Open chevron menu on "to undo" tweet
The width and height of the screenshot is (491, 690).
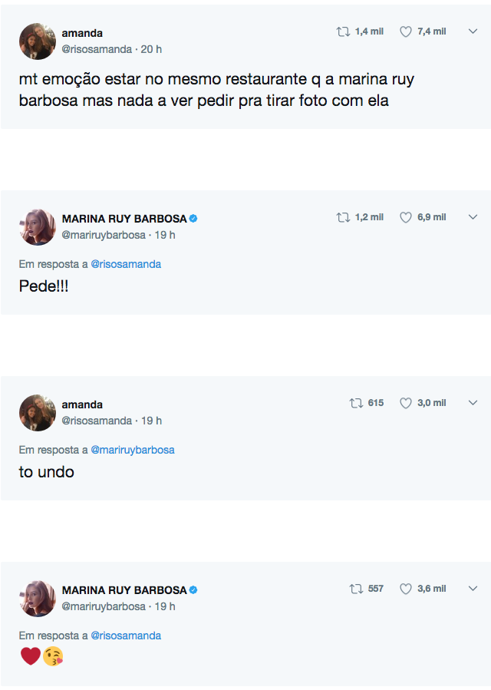(473, 403)
